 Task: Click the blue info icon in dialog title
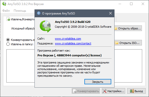[x=39, y=13]
